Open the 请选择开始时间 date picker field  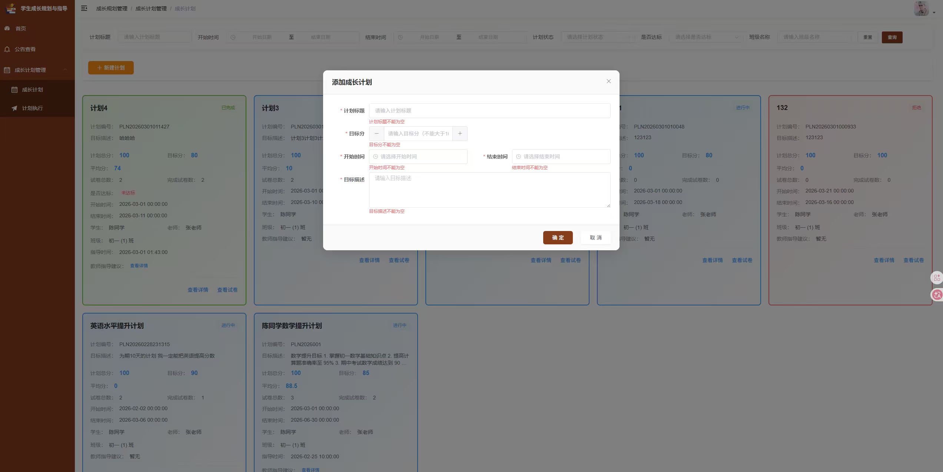418,157
